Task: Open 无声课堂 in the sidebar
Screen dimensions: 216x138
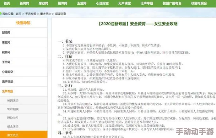Action: click(24, 82)
